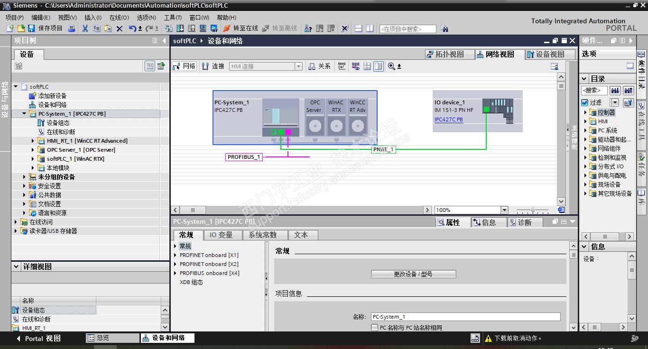Select XDB 组态 in properties navigation

coord(191,282)
